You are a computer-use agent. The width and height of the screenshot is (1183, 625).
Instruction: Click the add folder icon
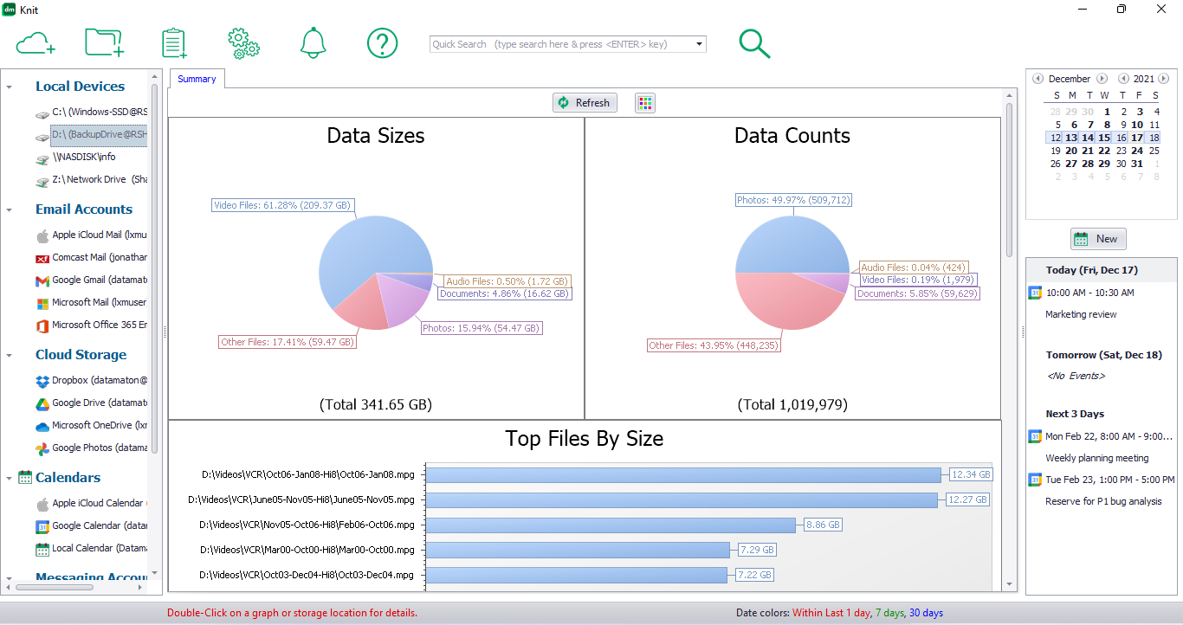click(105, 42)
